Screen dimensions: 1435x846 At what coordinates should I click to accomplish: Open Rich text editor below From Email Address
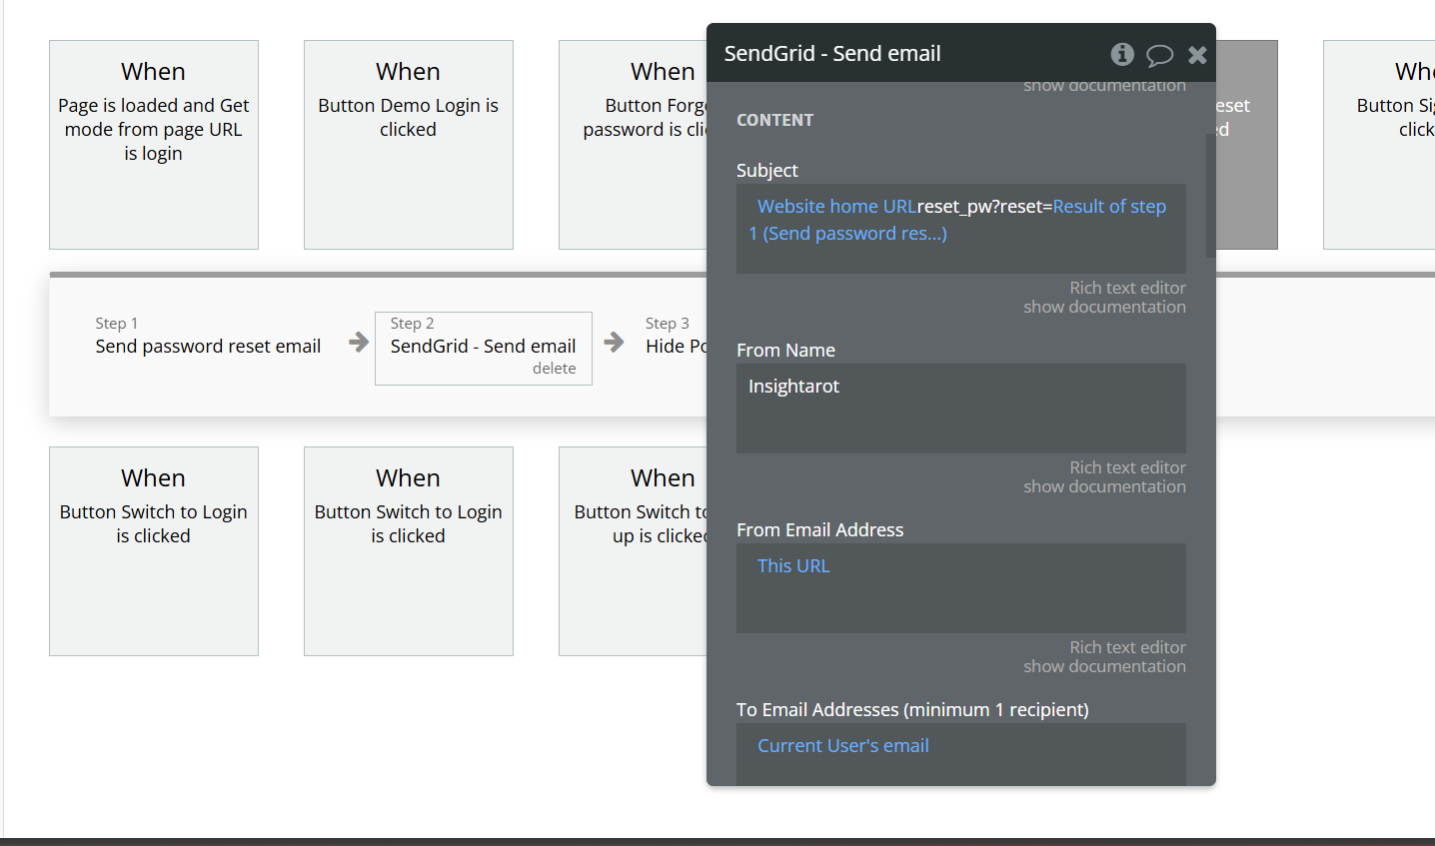pyautogui.click(x=1127, y=647)
